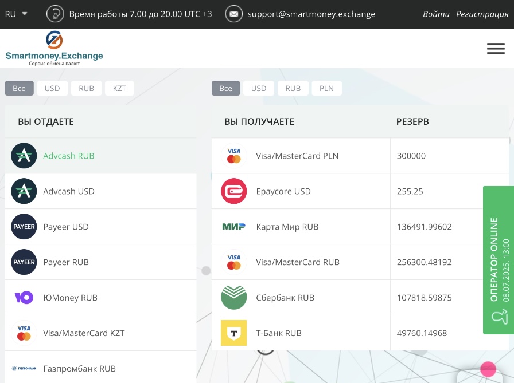Open the RU language dropdown
The width and height of the screenshot is (514, 383).
tap(16, 14)
